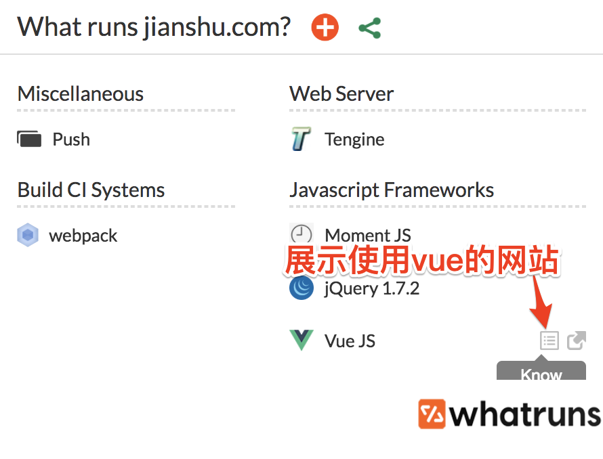This screenshot has width=603, height=459.
Task: Click the Push folder icon
Action: coord(29,139)
